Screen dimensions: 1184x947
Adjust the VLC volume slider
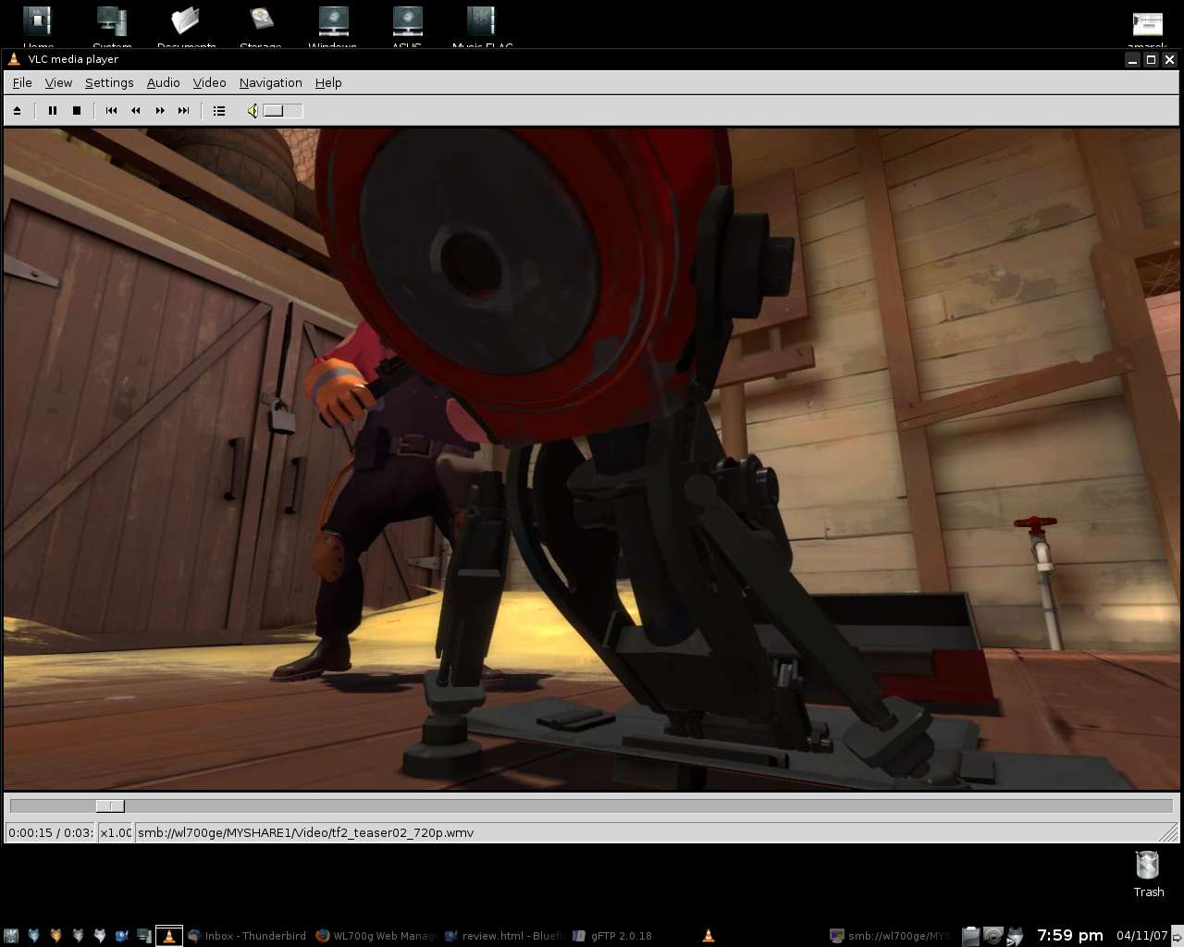pyautogui.click(x=283, y=111)
